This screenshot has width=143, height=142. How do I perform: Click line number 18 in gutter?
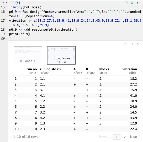pos(3,30)
